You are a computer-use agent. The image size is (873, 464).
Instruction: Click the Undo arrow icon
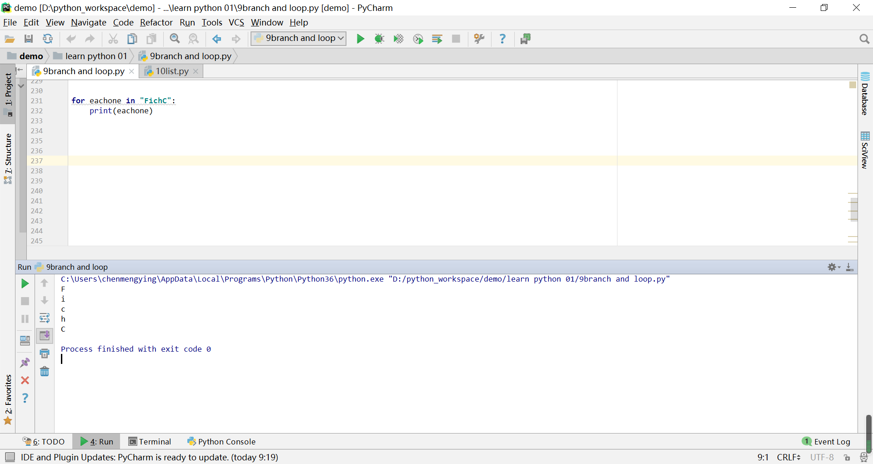click(x=71, y=39)
